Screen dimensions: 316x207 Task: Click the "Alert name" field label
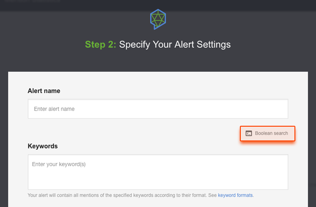pyautogui.click(x=44, y=91)
